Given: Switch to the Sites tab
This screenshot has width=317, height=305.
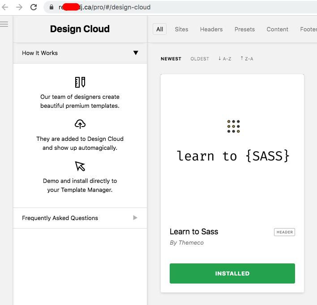Looking at the screenshot, I should click(x=181, y=29).
